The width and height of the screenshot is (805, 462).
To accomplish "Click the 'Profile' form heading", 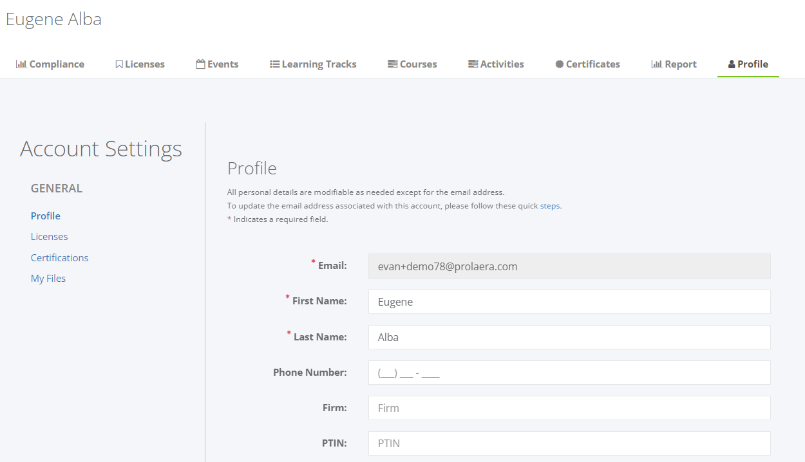I will [x=252, y=169].
